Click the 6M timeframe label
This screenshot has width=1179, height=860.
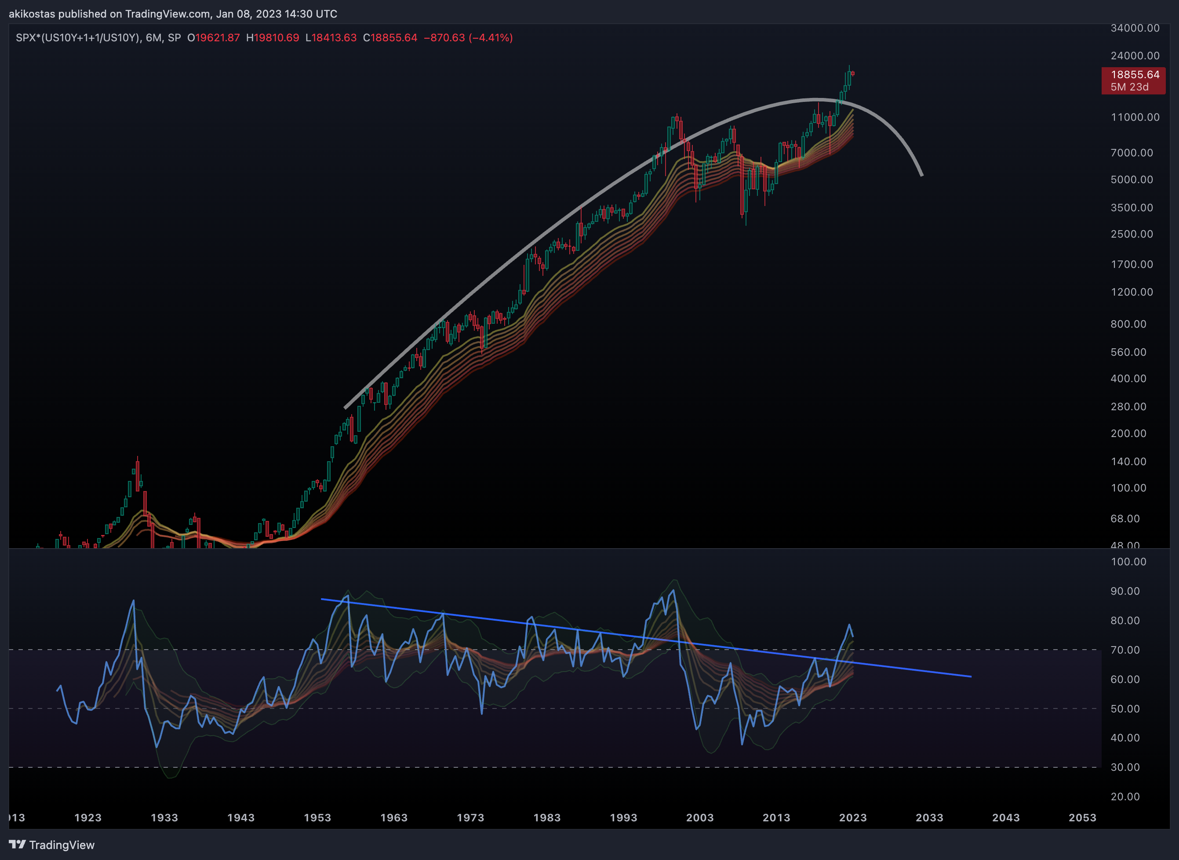pos(153,37)
